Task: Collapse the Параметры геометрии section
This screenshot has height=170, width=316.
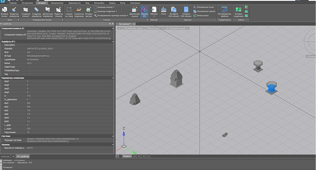Action: (x=113, y=78)
